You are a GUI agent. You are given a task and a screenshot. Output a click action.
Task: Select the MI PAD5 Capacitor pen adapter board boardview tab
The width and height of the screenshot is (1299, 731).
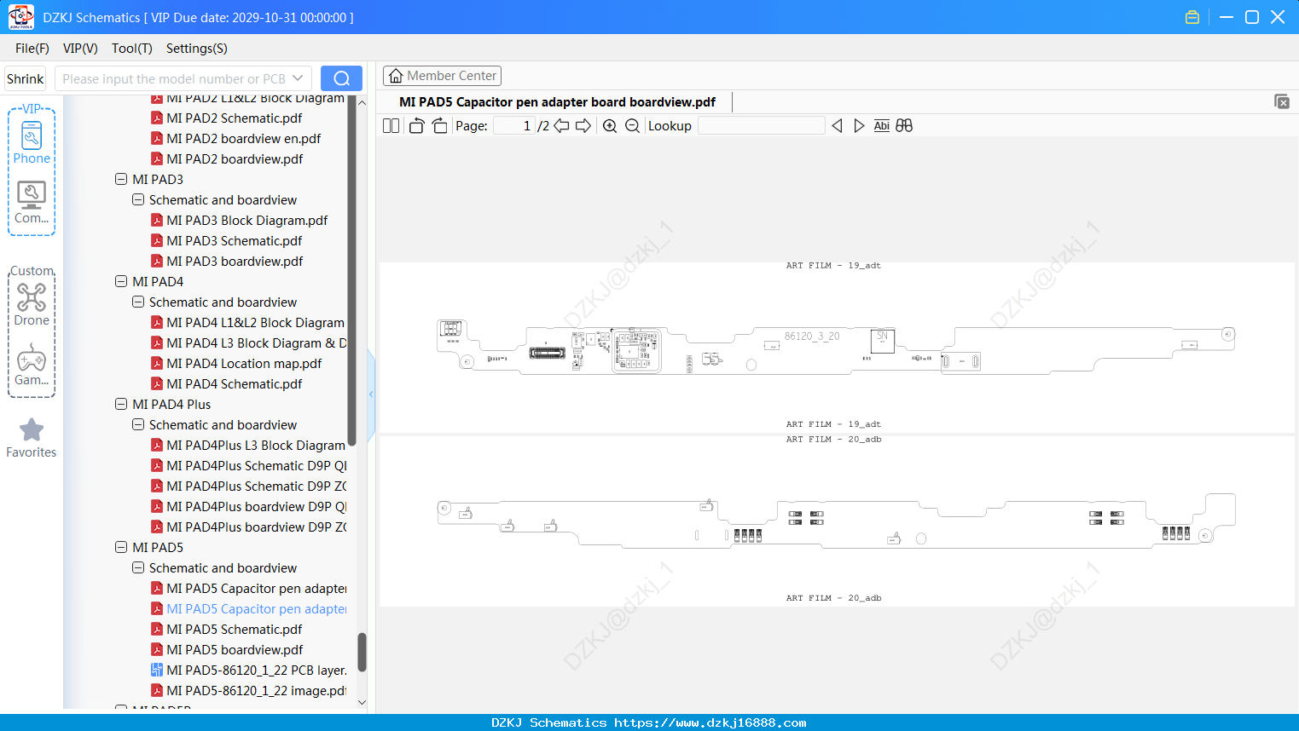(557, 102)
